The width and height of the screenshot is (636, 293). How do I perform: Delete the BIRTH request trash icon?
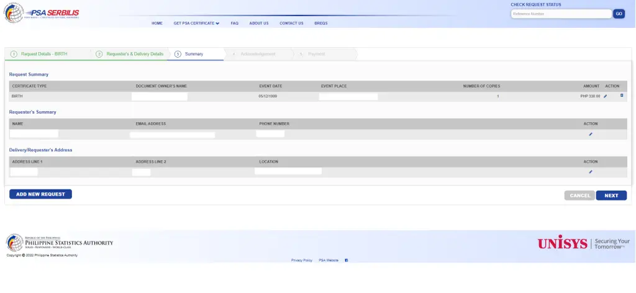point(621,96)
